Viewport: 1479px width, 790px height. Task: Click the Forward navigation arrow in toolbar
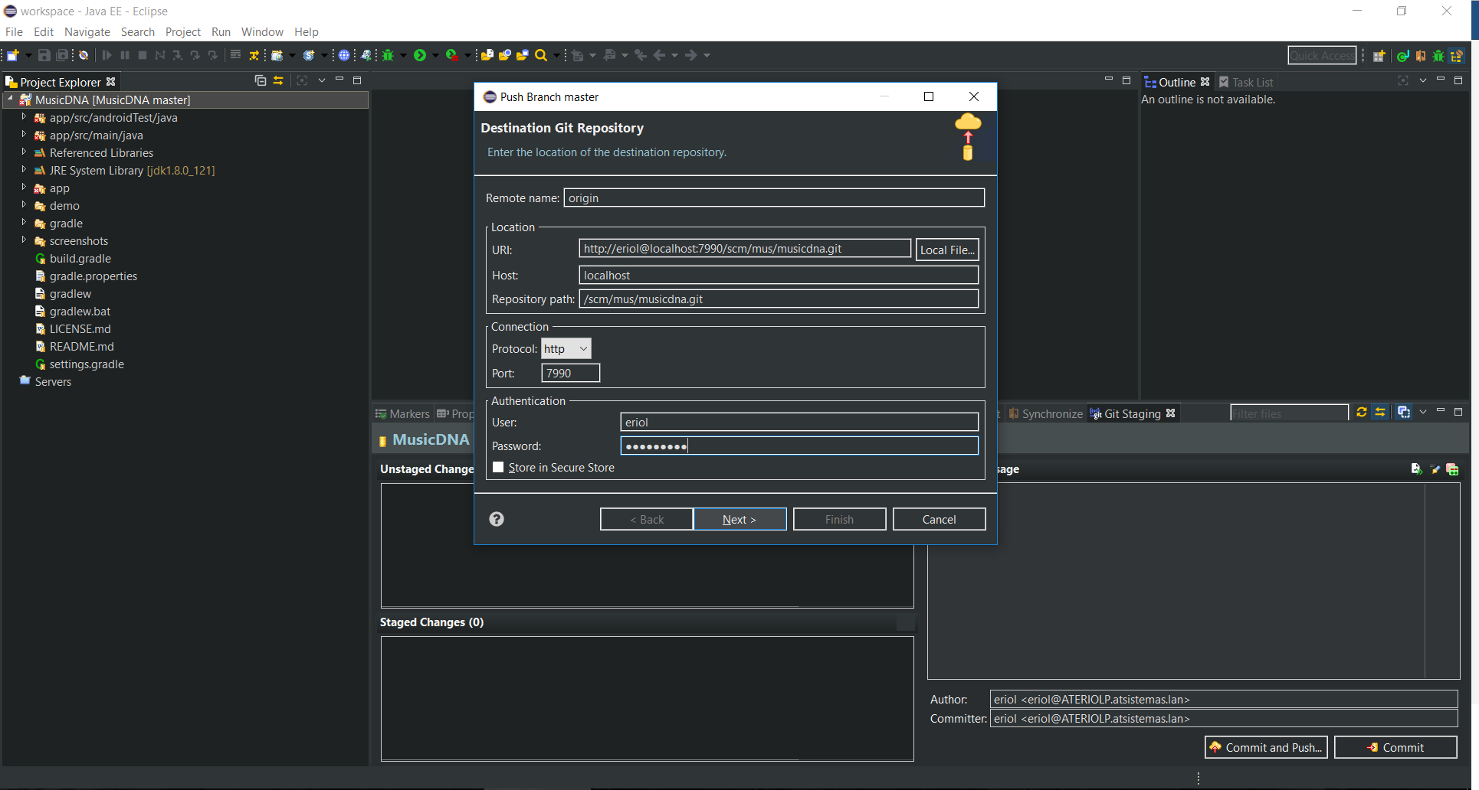click(x=690, y=55)
